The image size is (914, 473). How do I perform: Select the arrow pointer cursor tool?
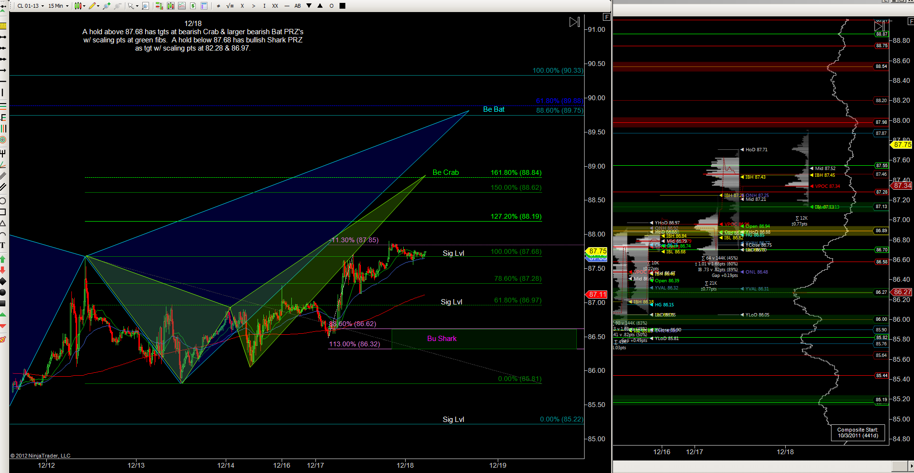tap(131, 6)
